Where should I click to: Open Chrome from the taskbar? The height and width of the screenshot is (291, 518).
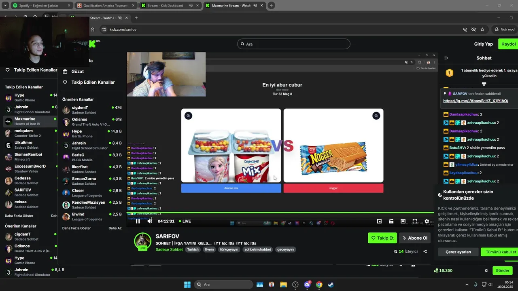(319, 285)
